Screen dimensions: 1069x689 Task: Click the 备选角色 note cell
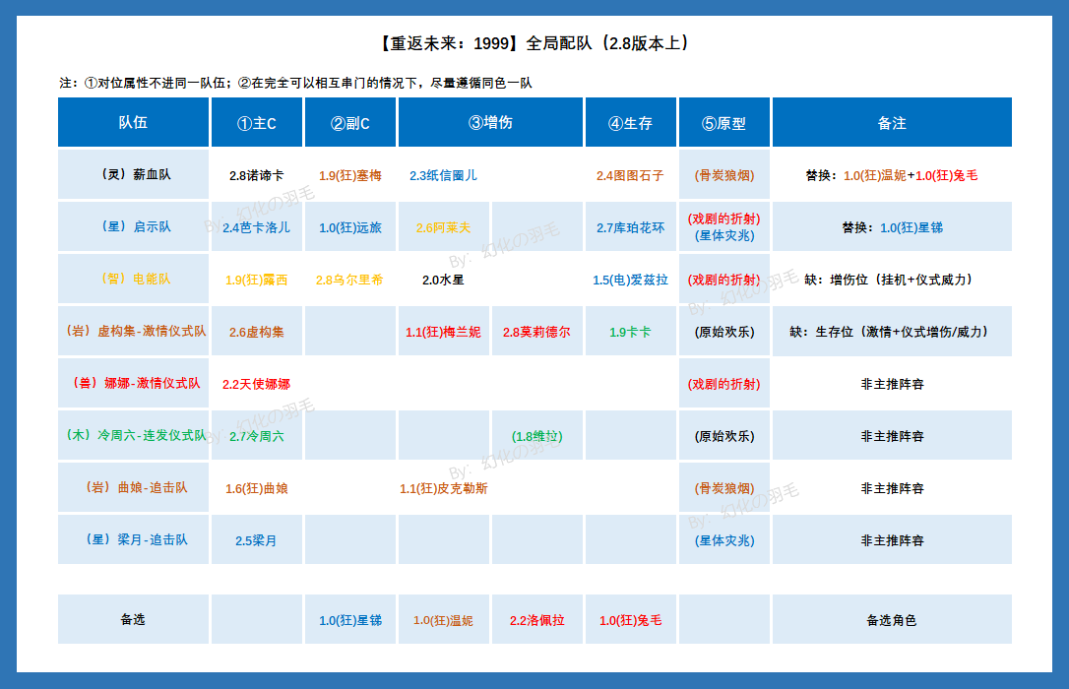click(892, 620)
